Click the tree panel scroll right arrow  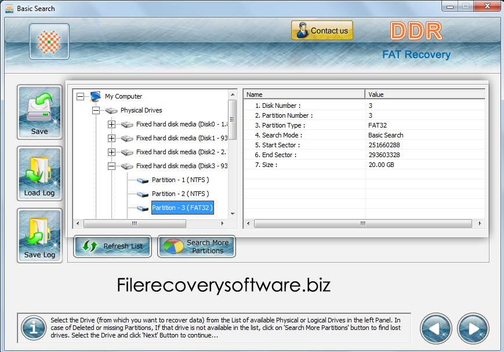(223, 223)
